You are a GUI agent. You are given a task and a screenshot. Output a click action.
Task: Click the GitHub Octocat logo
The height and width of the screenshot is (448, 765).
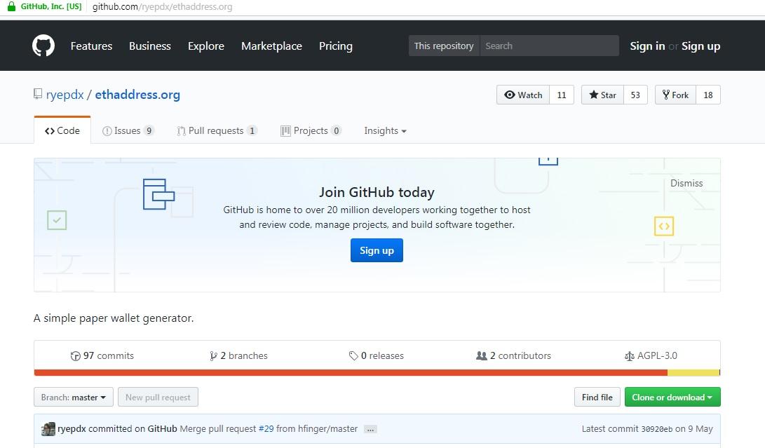point(43,46)
